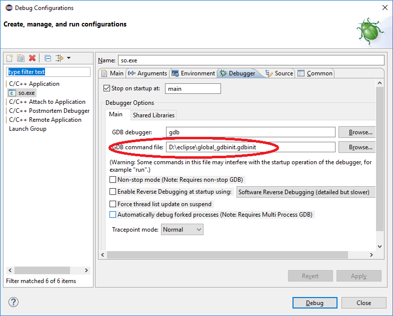Click the filter launch configurations icon
Viewport: 393px width, 316px height.
59,58
